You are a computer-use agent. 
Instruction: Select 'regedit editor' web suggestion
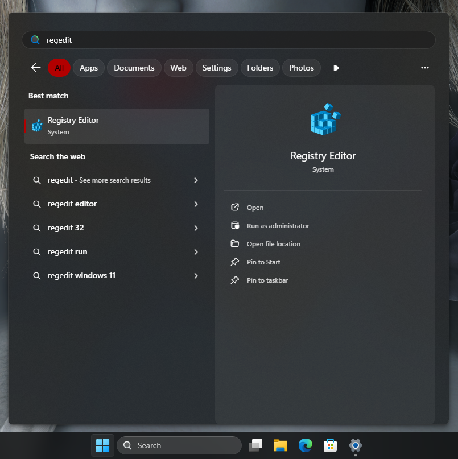(117, 204)
